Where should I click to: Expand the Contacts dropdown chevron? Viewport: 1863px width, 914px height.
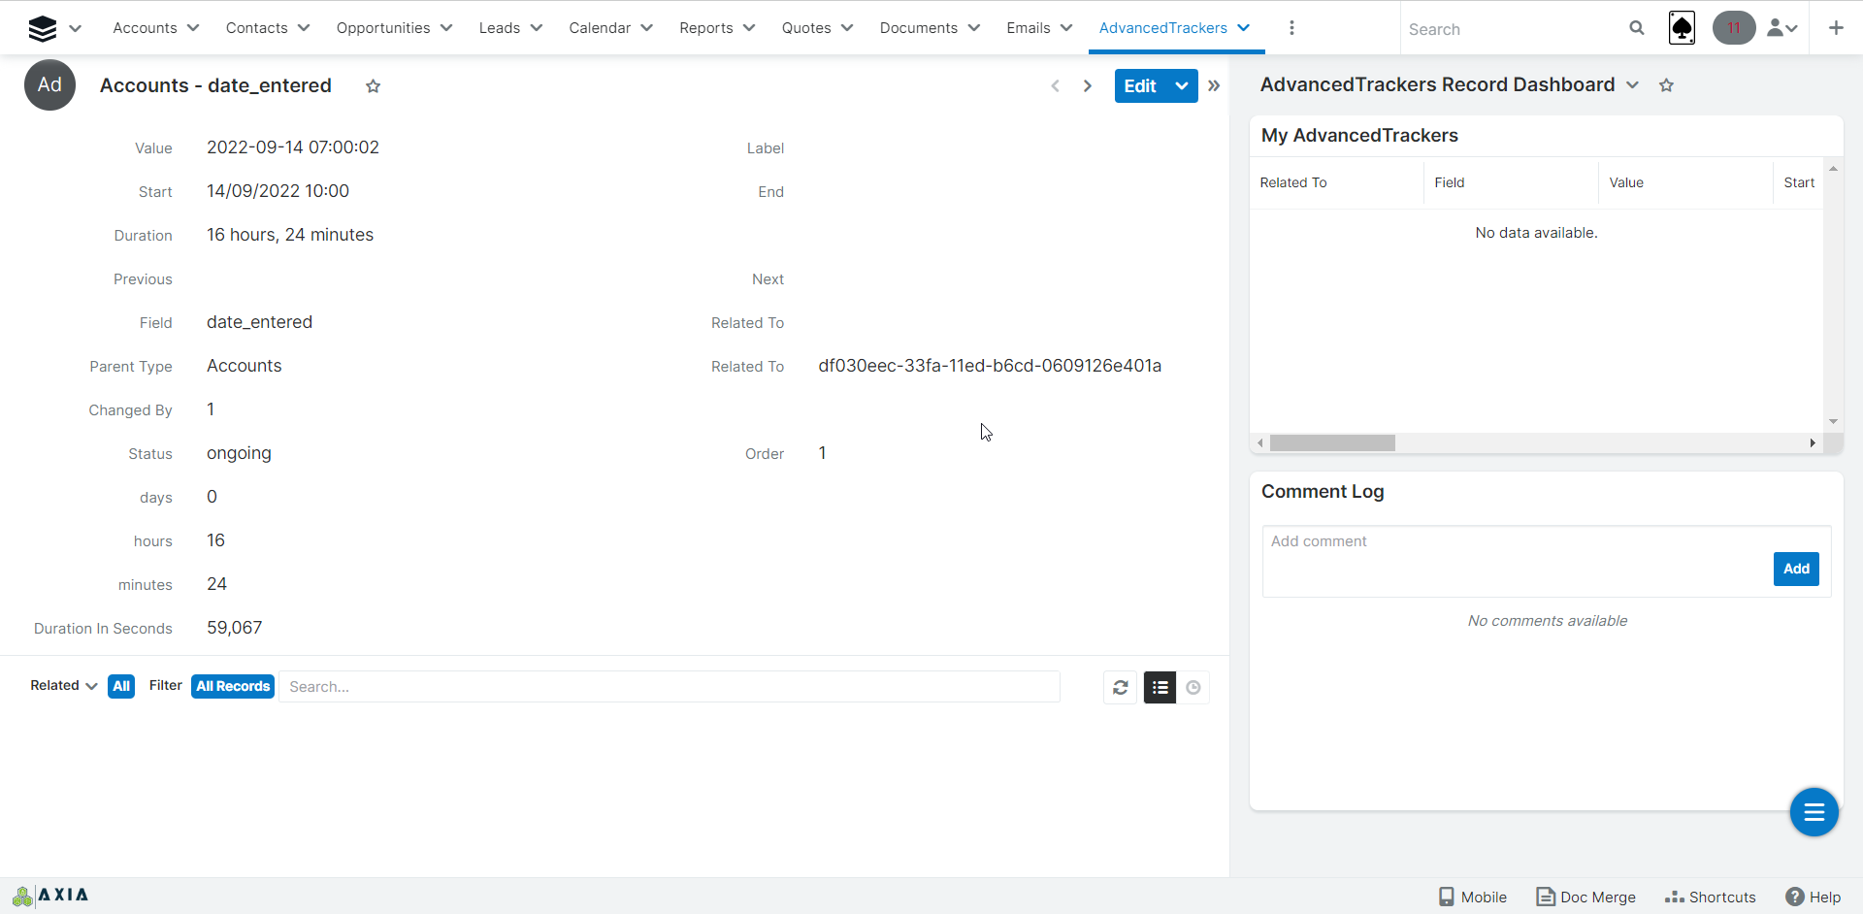(x=304, y=28)
